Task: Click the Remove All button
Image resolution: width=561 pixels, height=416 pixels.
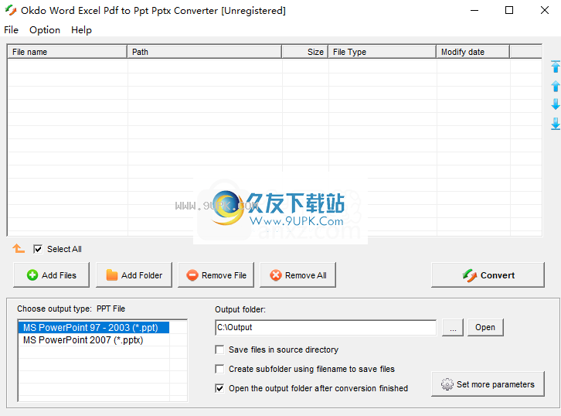Action: click(x=297, y=275)
